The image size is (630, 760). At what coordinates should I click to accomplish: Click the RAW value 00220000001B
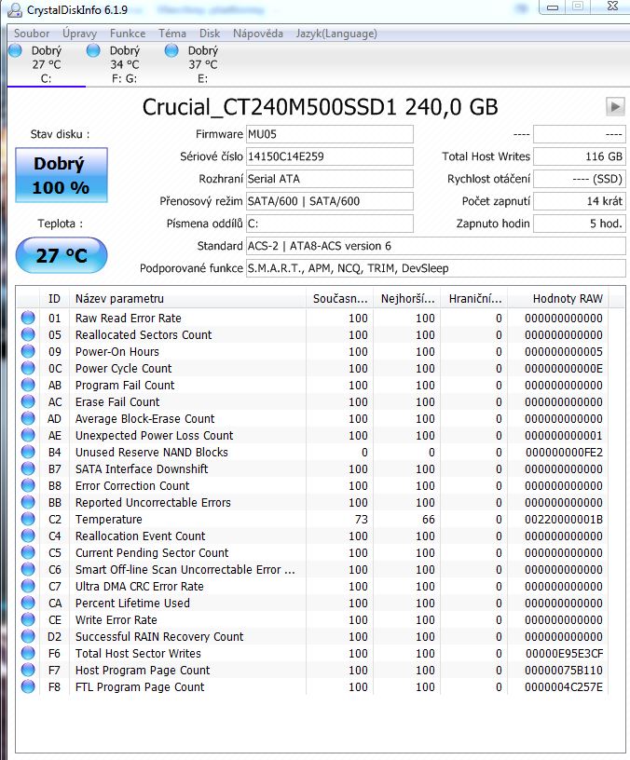point(564,519)
